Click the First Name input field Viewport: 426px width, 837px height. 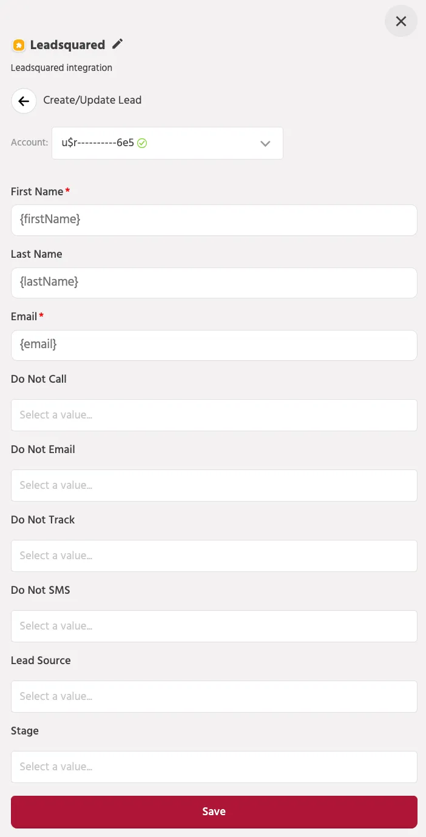click(214, 220)
